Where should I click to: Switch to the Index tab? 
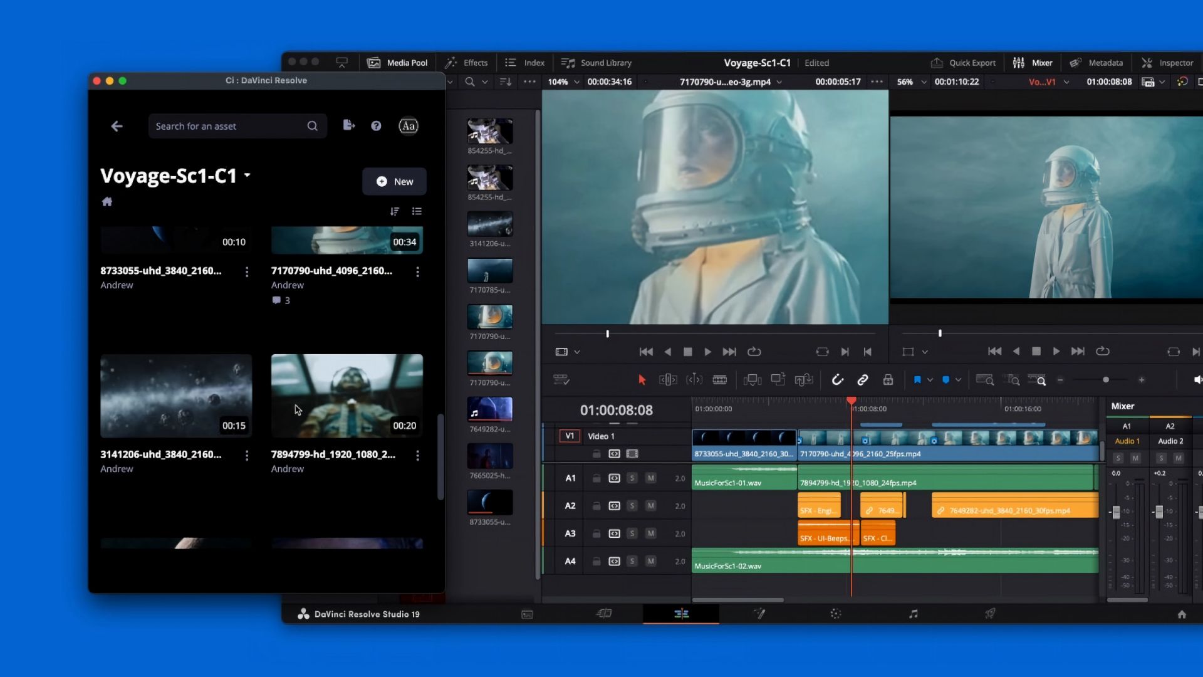[525, 63]
